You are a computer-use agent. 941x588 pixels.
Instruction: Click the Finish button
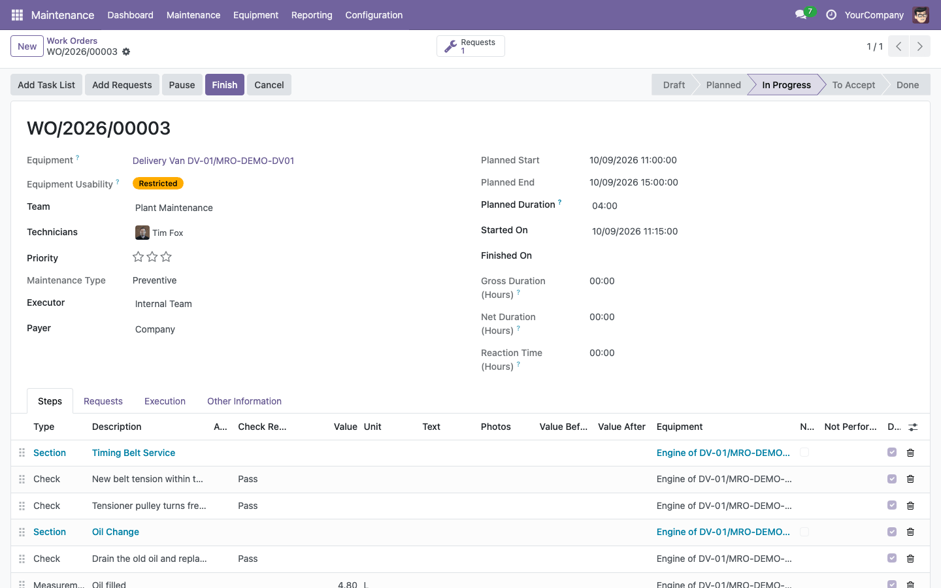point(225,85)
